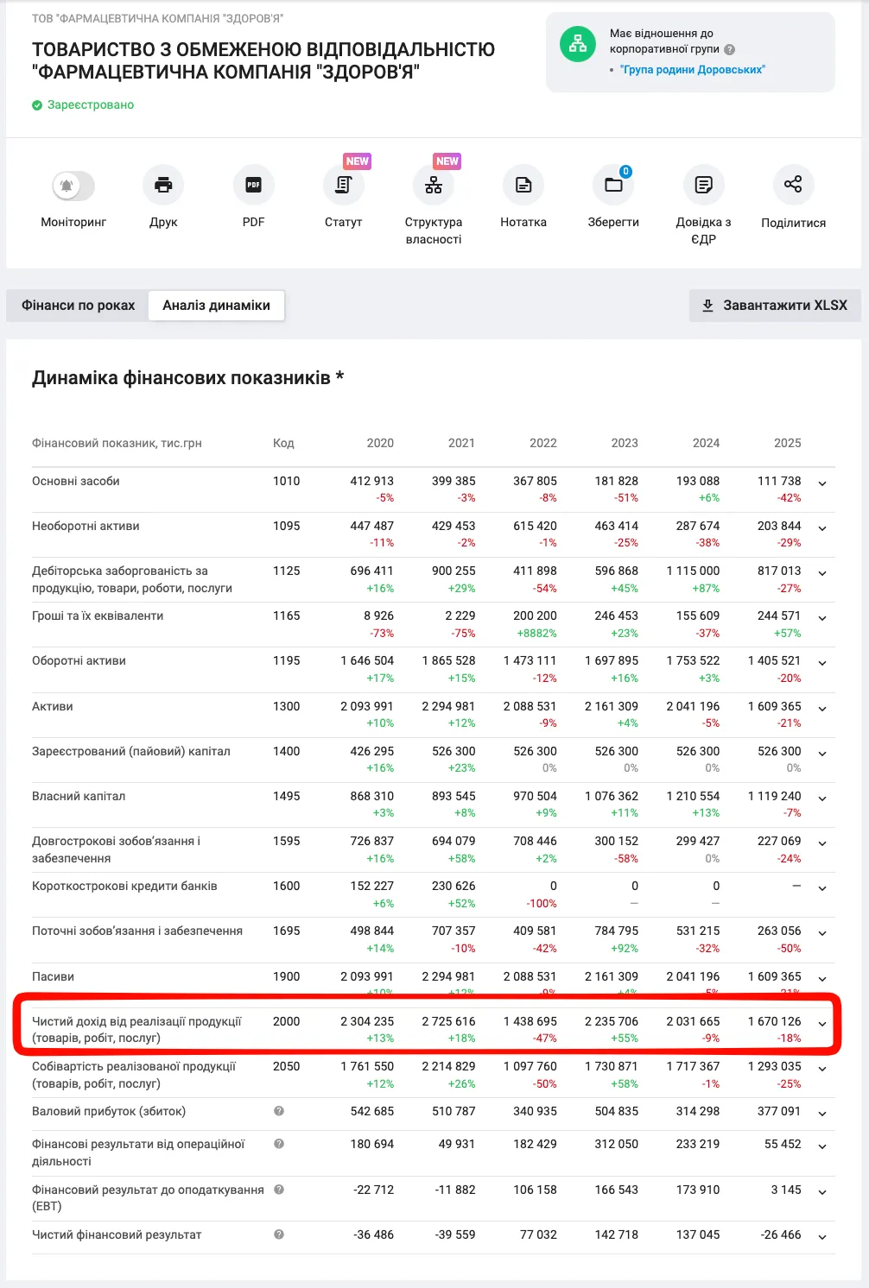Switch to the Фінанси по роках tab
869x1288 pixels.
click(78, 305)
